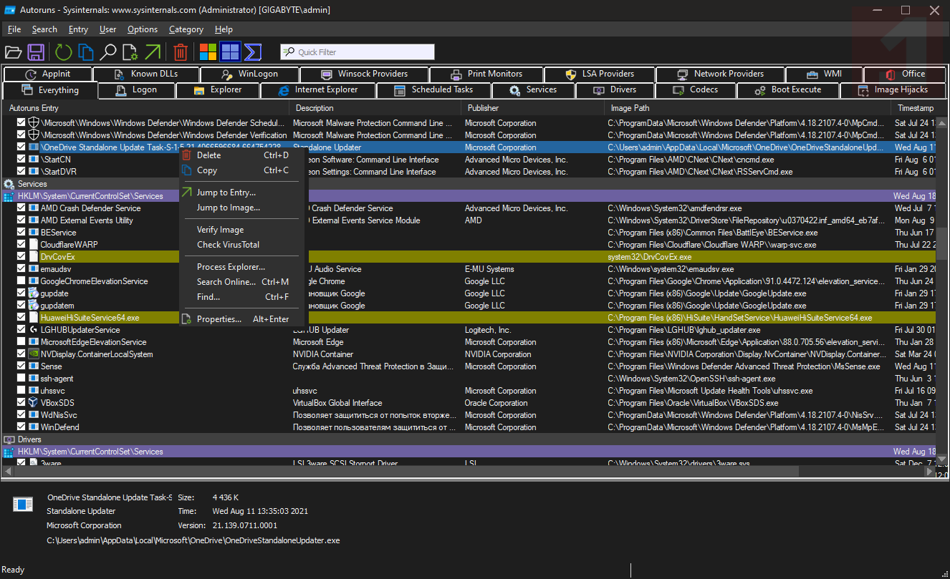Tick the ssh-agent entry checkbox
This screenshot has height=579, width=950.
point(21,379)
